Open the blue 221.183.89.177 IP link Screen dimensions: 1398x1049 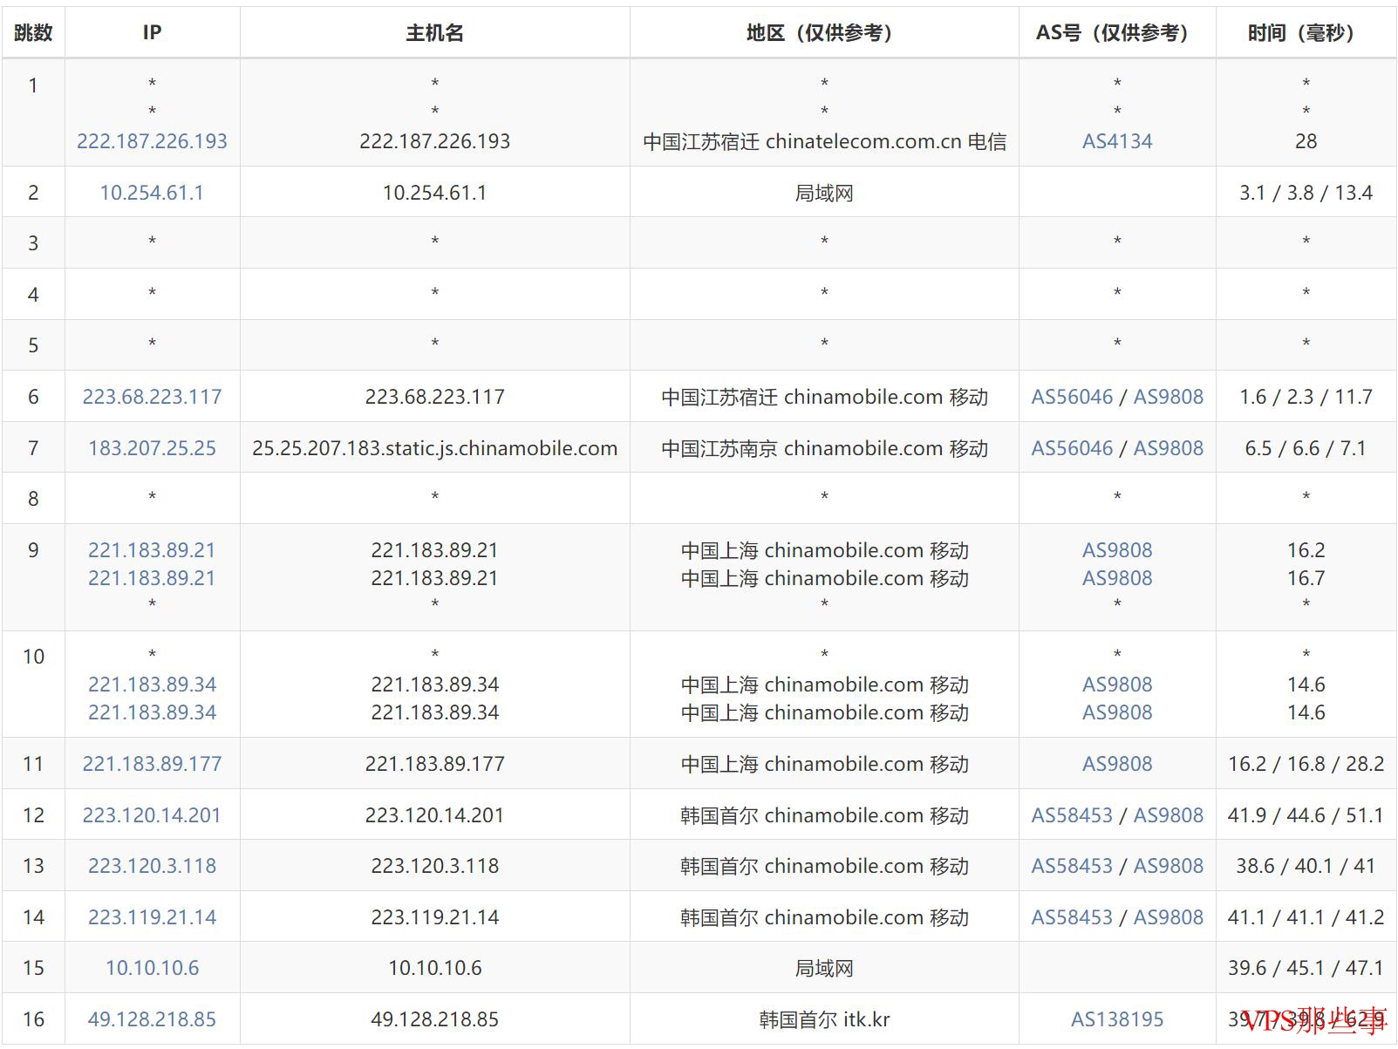[152, 764]
